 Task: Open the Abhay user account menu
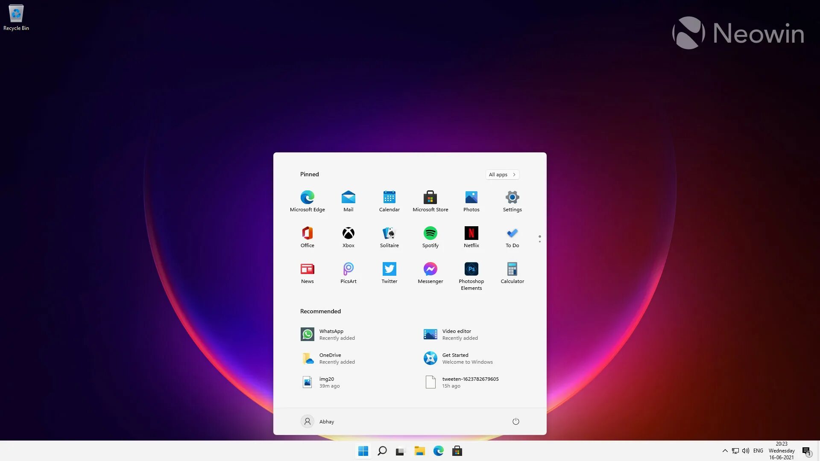click(317, 422)
